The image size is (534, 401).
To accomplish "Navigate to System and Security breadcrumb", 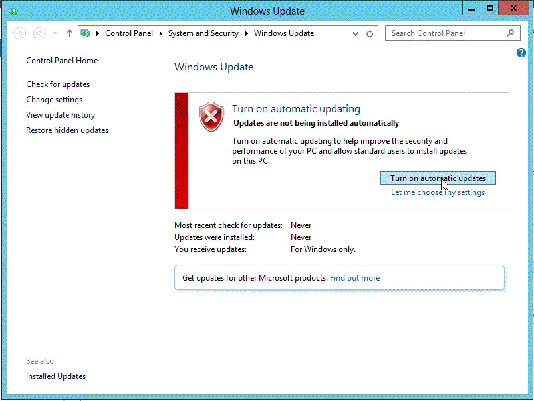I will pyautogui.click(x=203, y=33).
